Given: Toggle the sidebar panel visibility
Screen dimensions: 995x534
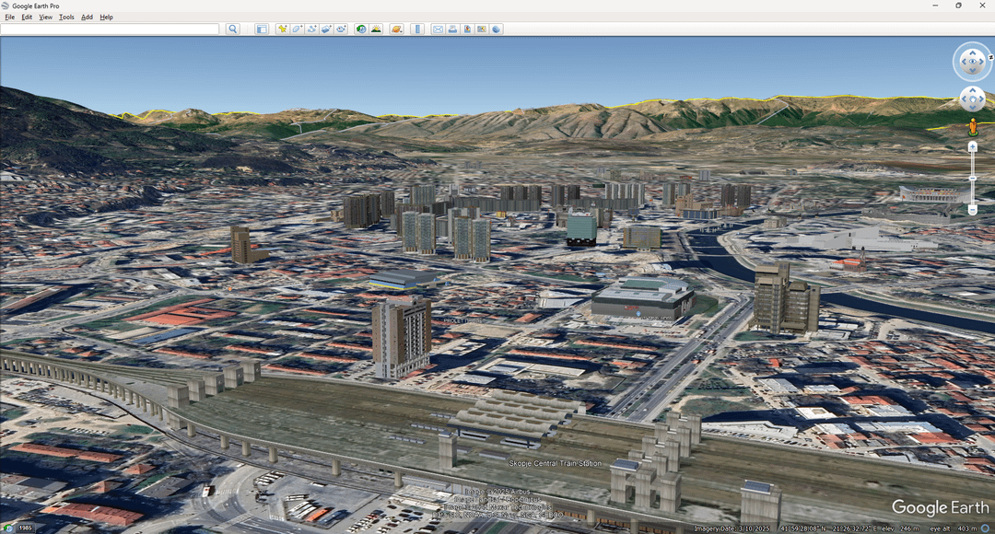Looking at the screenshot, I should [x=262, y=29].
